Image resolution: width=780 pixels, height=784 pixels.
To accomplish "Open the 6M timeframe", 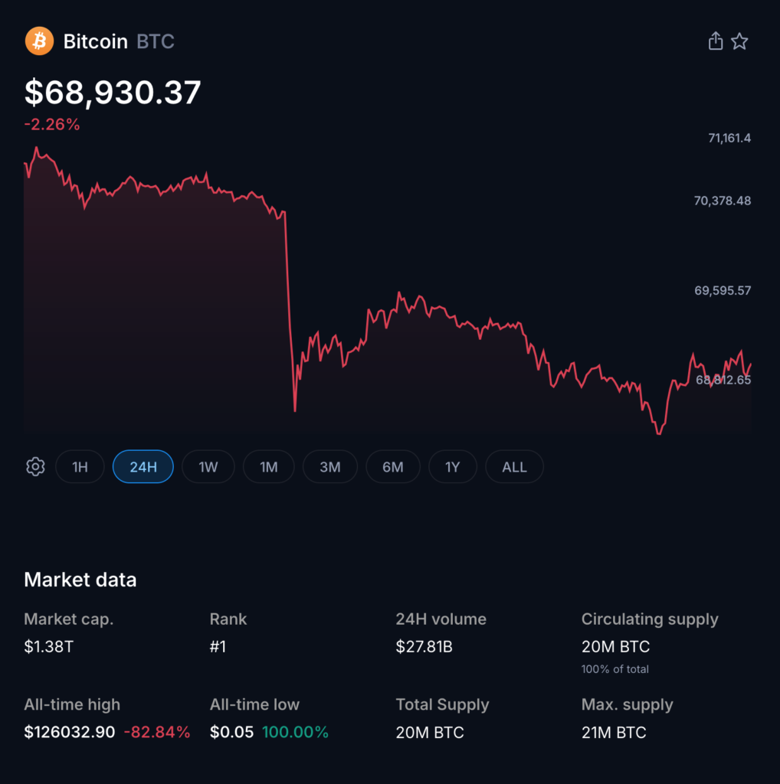I will pyautogui.click(x=392, y=466).
